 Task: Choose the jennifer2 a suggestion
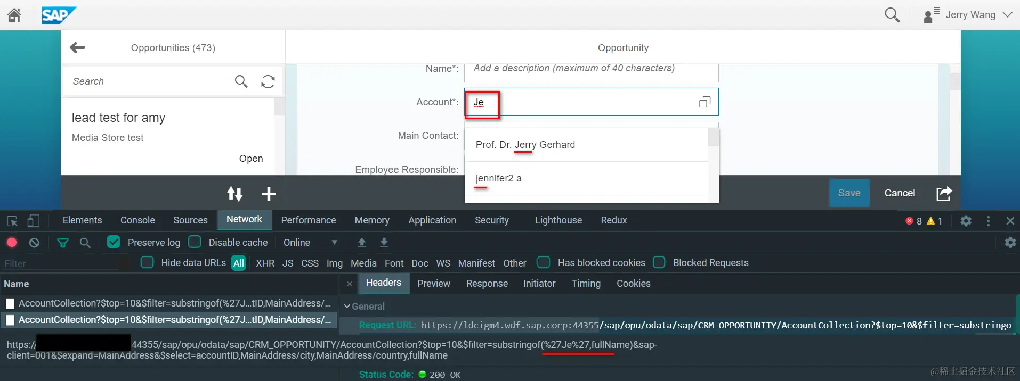click(x=586, y=178)
